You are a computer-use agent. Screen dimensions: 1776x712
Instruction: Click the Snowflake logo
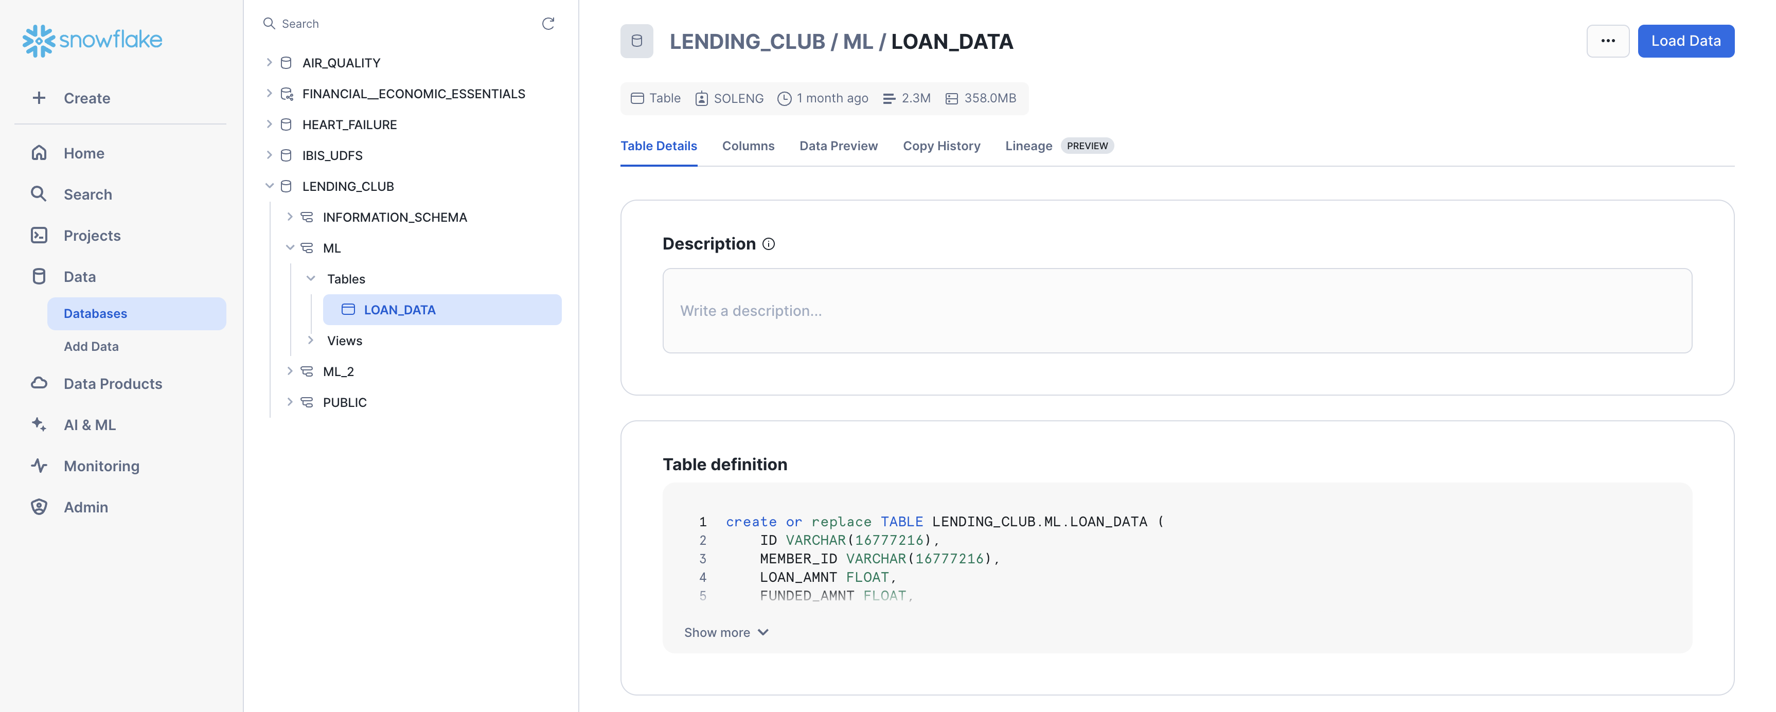(x=92, y=40)
